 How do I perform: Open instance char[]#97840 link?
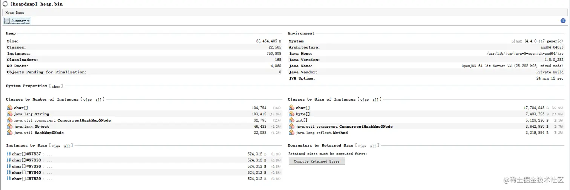pos(26,173)
